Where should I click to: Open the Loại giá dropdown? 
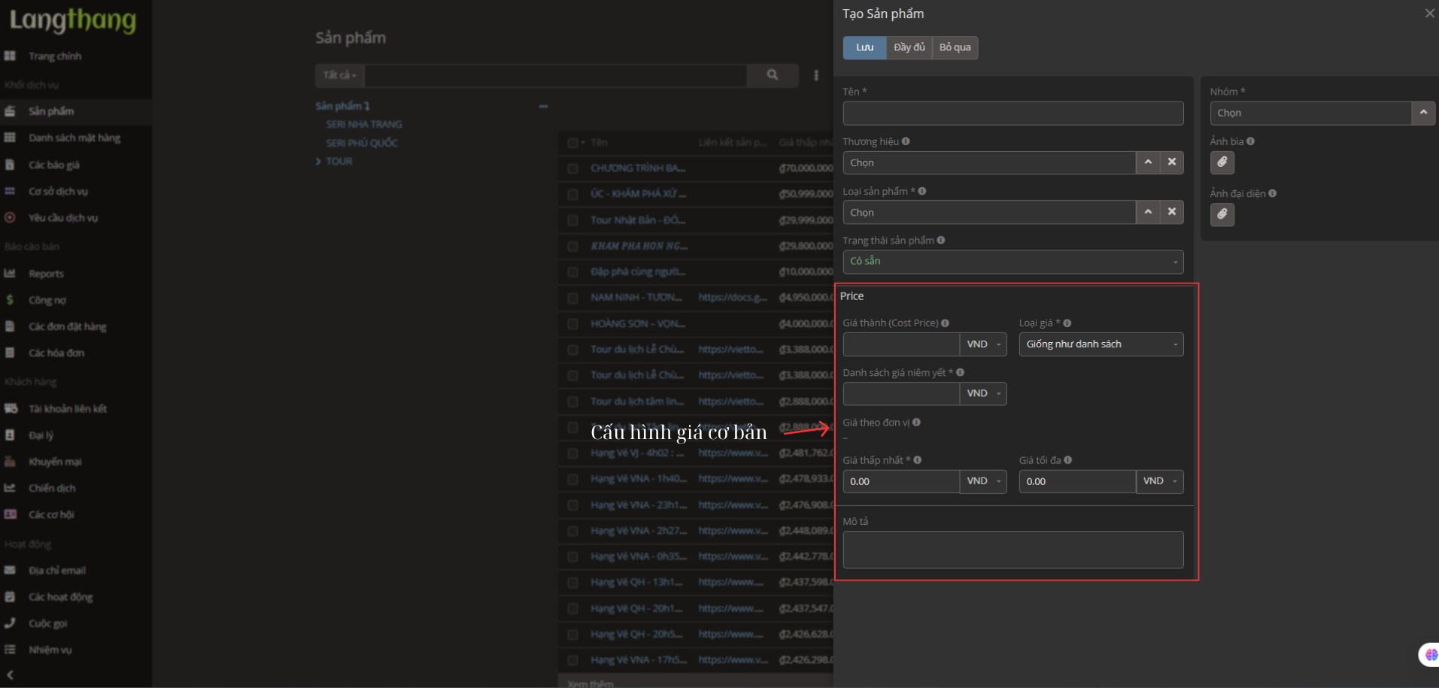click(x=1101, y=344)
